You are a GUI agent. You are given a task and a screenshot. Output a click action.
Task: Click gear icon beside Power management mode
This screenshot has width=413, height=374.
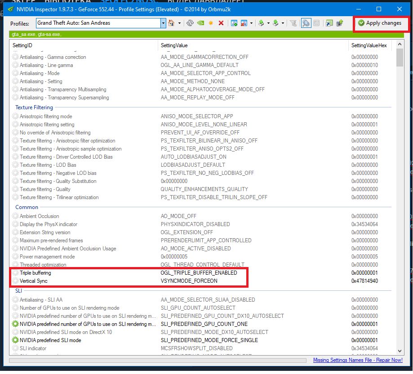click(x=15, y=257)
